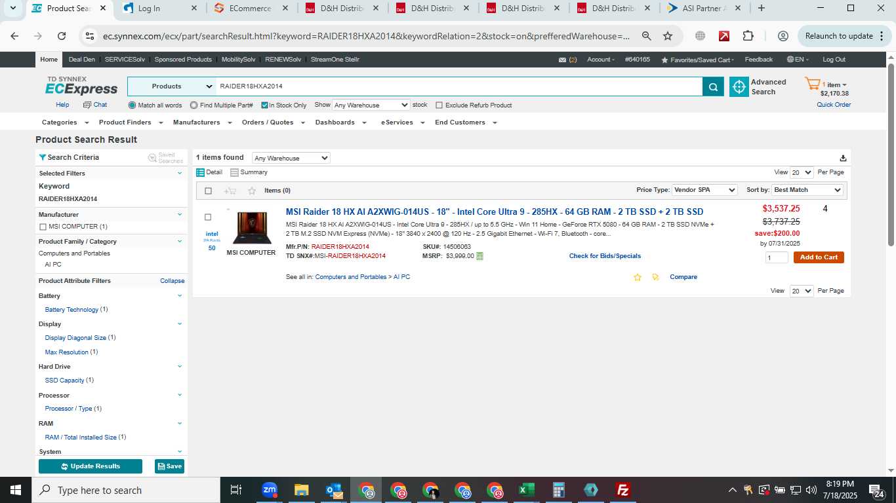Download search results using download icon
The width and height of the screenshot is (896, 503).
[x=843, y=158]
